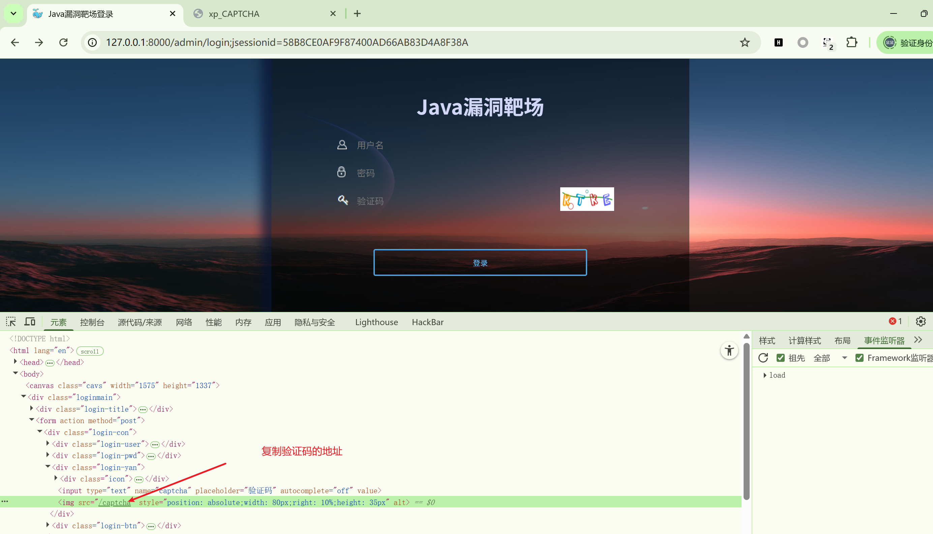Expand the load event listener entry
Viewport: 933px width, 534px height.
[765, 375]
